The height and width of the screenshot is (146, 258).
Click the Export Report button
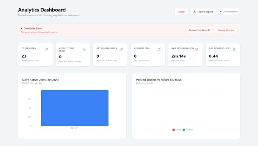[x=203, y=12]
